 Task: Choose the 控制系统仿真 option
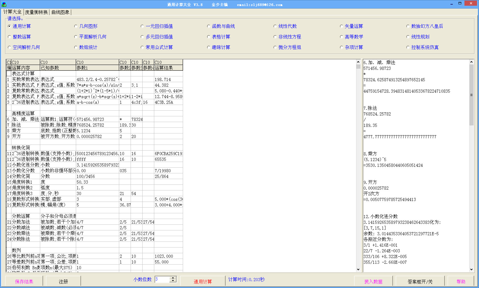pyautogui.click(x=423, y=47)
